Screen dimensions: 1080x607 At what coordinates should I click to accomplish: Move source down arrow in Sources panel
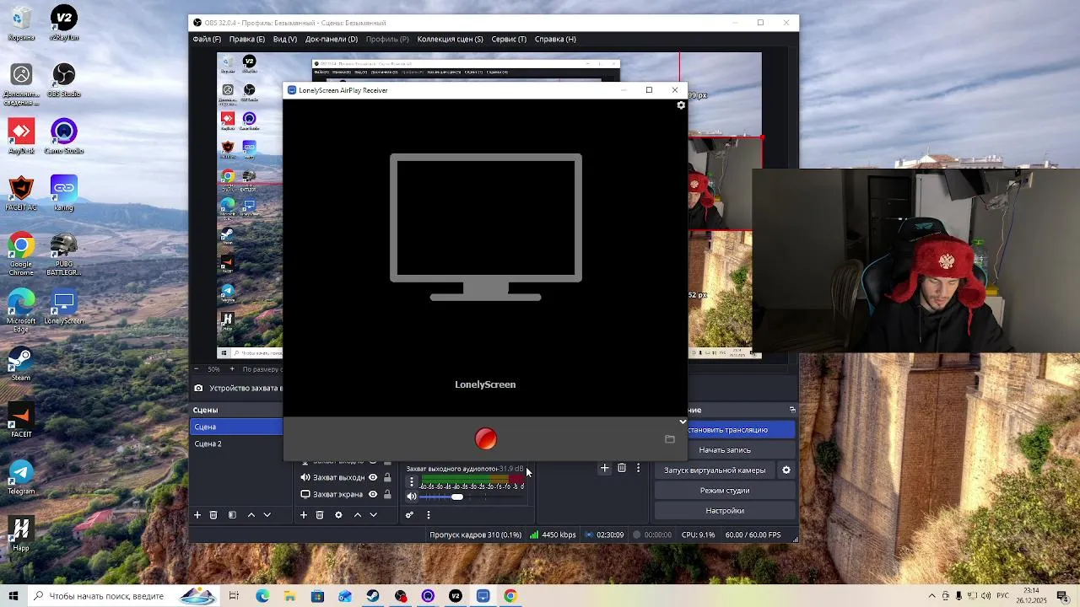click(x=374, y=515)
